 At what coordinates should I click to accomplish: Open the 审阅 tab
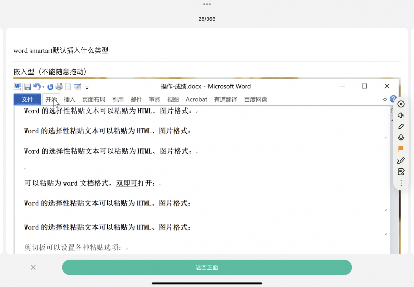tap(155, 99)
